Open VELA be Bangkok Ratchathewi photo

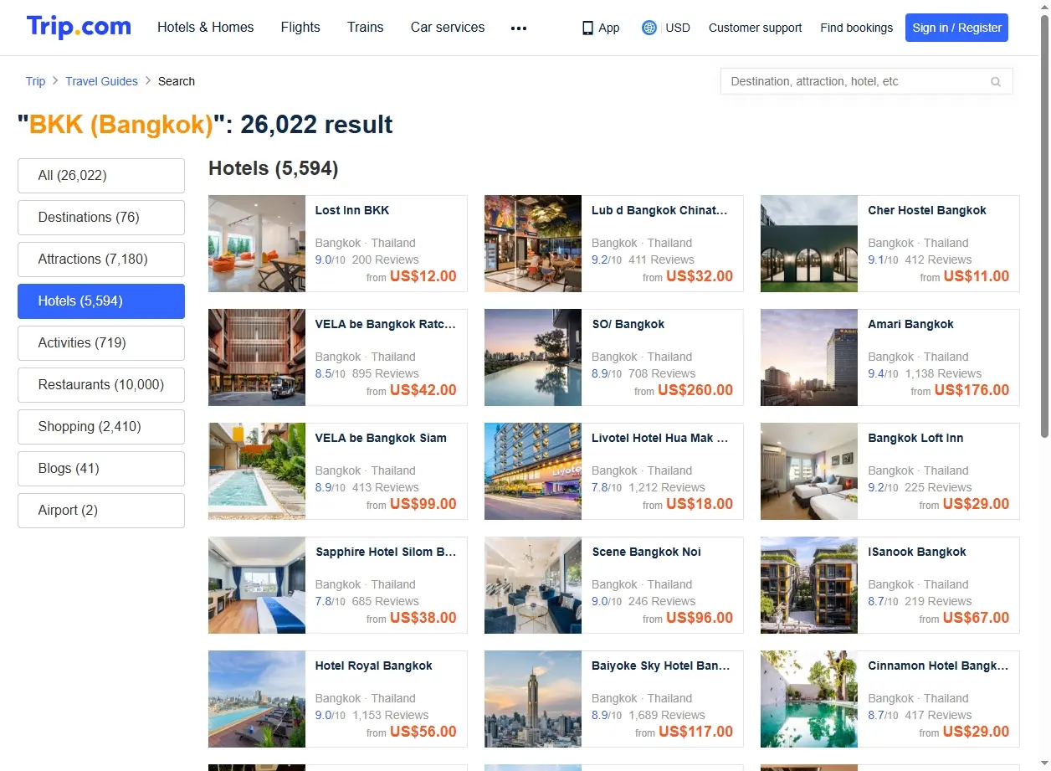point(257,357)
